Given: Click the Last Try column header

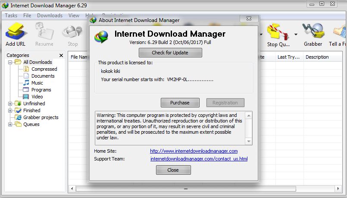Looking at the screenshot, I should pos(290,57).
